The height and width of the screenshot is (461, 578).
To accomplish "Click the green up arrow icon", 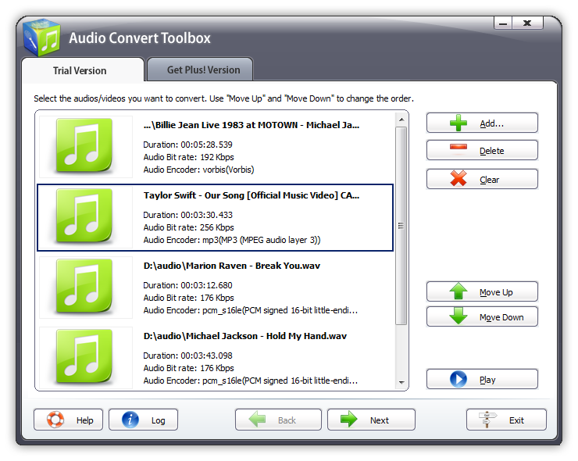I will point(458,291).
